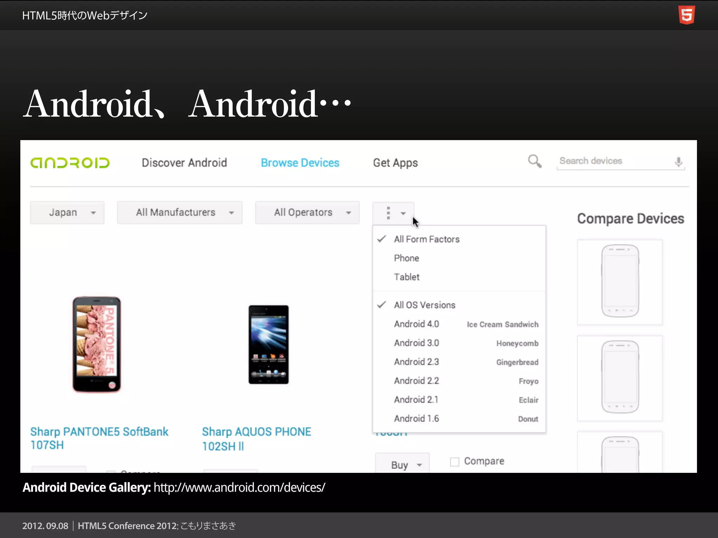Open the Discover Android tab
Image resolution: width=718 pixels, height=538 pixels.
point(184,163)
